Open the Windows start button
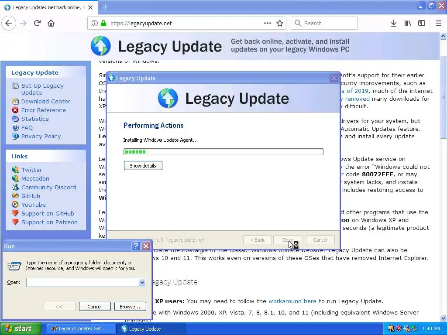This screenshot has width=447, height=335. point(21,329)
